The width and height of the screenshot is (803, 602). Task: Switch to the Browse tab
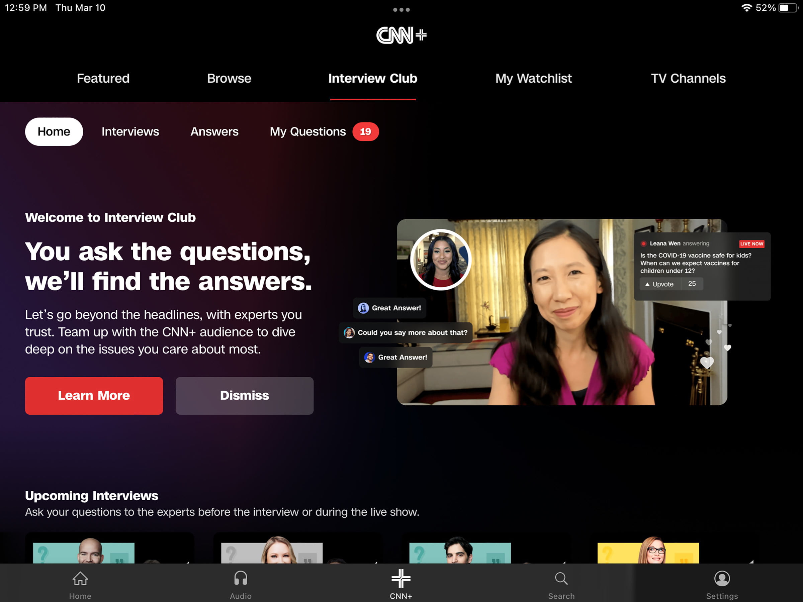pyautogui.click(x=229, y=78)
